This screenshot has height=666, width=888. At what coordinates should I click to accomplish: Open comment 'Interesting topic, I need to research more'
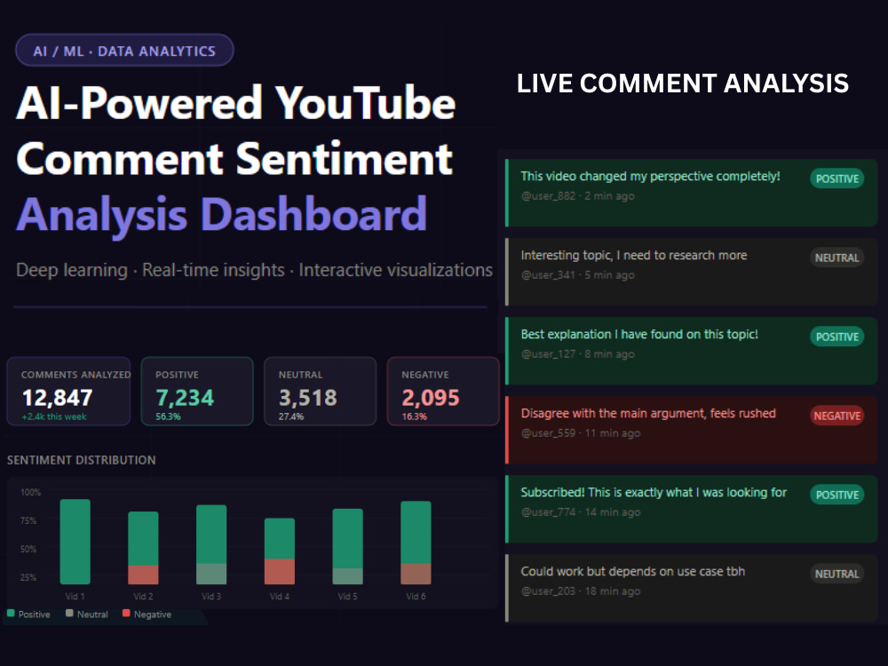point(691,272)
